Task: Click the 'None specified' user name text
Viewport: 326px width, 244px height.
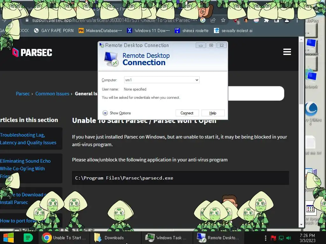Action: 135,89
